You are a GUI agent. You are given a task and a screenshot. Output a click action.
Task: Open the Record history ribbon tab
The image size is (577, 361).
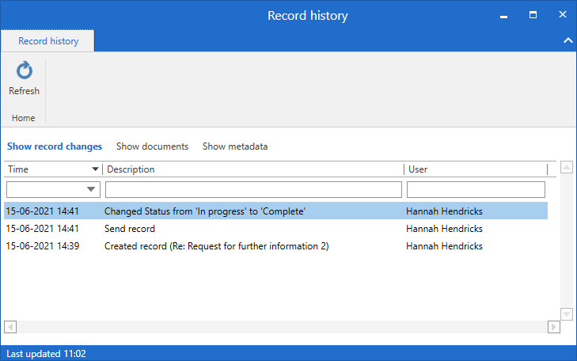click(x=47, y=41)
